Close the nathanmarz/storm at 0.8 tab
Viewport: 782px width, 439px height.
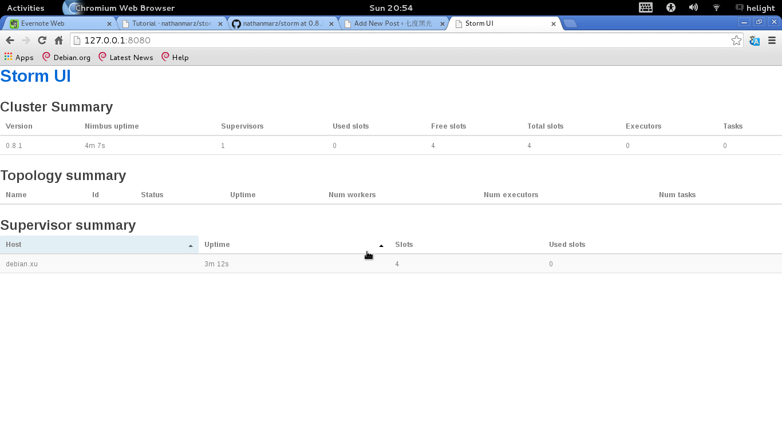point(331,24)
